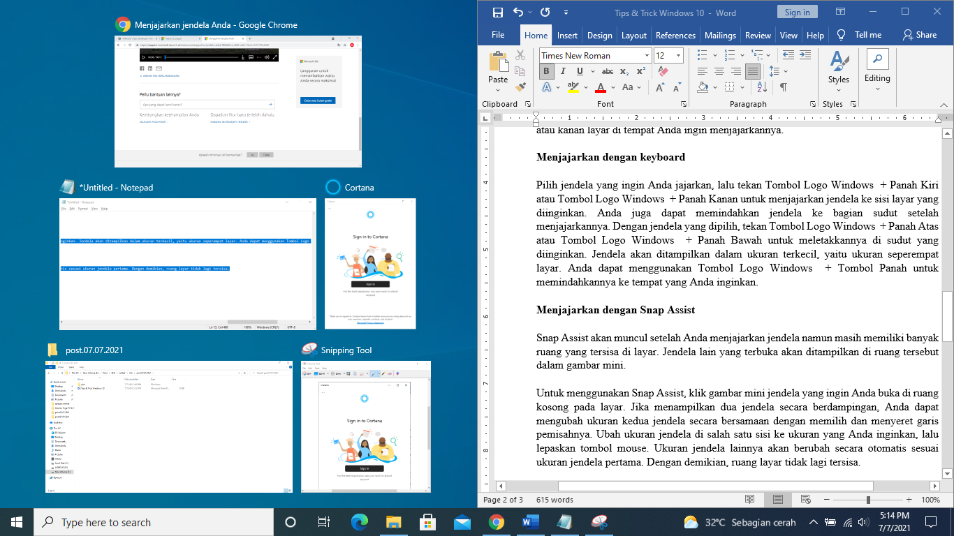Open Read Mode view in status bar
The image size is (954, 536).
coord(749,500)
